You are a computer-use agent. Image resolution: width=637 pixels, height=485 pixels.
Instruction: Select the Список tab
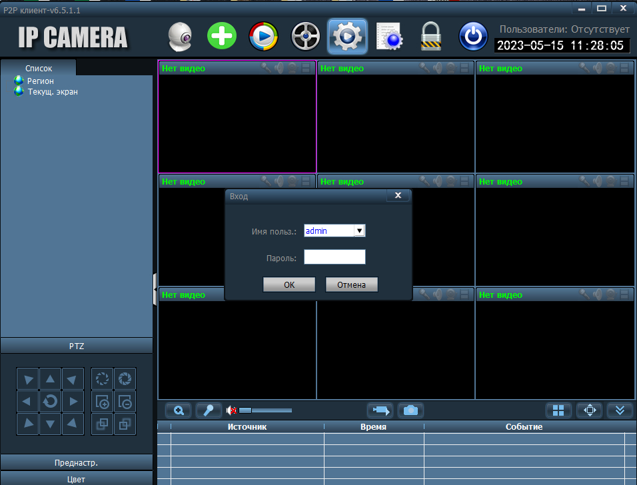coord(39,68)
